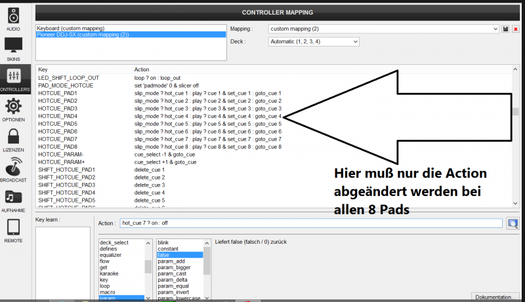This screenshot has width=525, height=302.
Task: Select the LED_SHIFT_LOOP_OUT row
Action: click(x=274, y=78)
